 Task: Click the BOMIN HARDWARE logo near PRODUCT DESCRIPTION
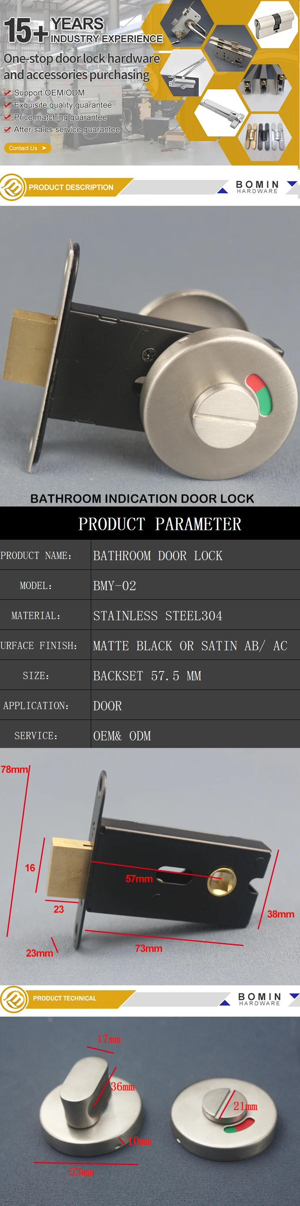pyautogui.click(x=257, y=187)
